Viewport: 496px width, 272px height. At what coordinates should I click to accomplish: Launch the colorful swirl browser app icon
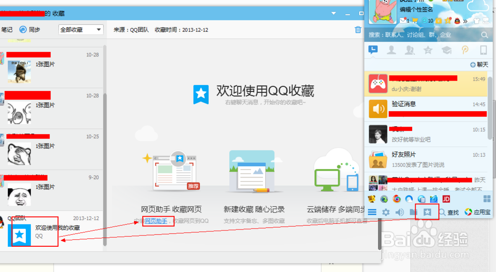pos(396,199)
